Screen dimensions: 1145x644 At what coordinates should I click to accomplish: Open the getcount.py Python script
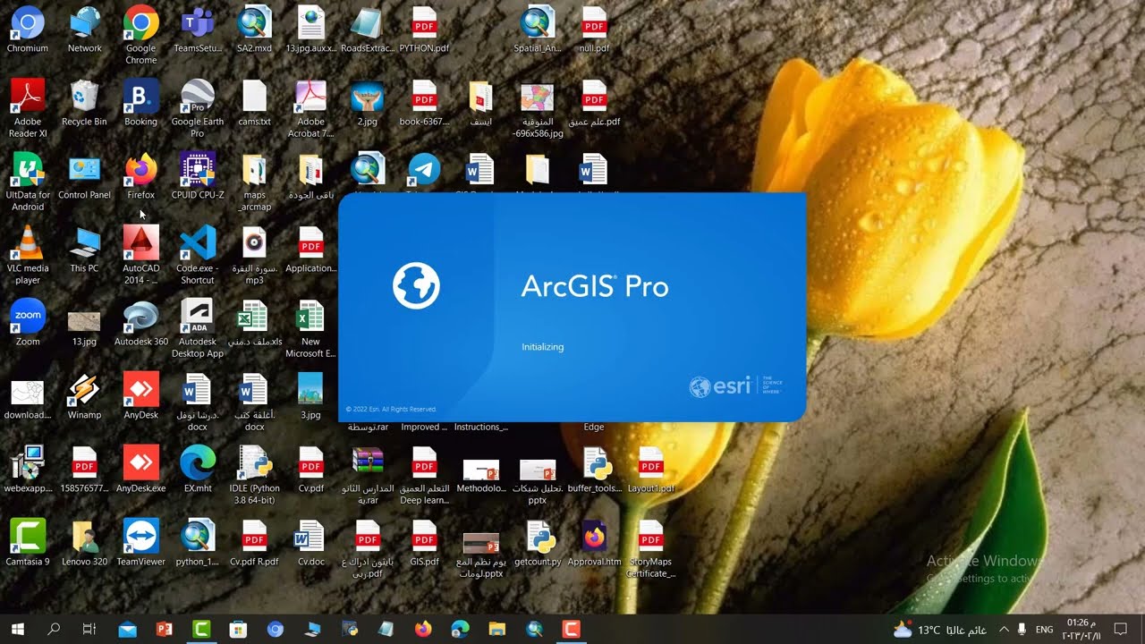[x=538, y=543]
